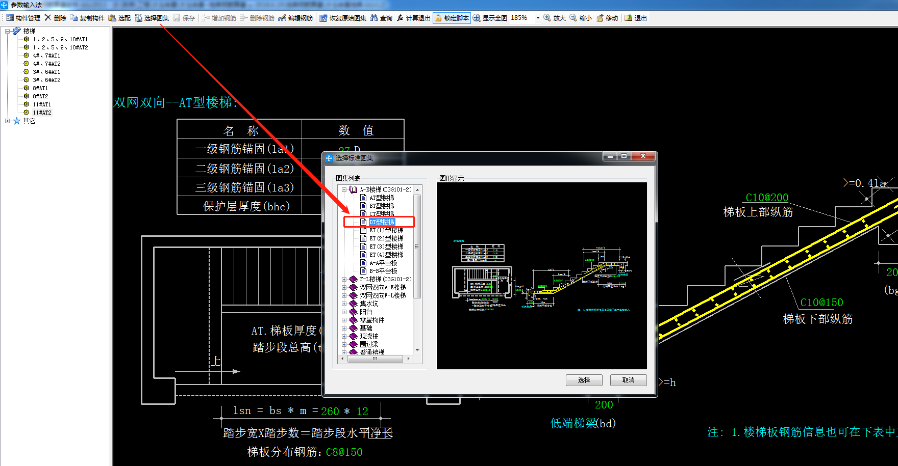Screen dimensions: 898x466
Task: Select component 4#、7#AT1 in the tree
Action: [46, 56]
